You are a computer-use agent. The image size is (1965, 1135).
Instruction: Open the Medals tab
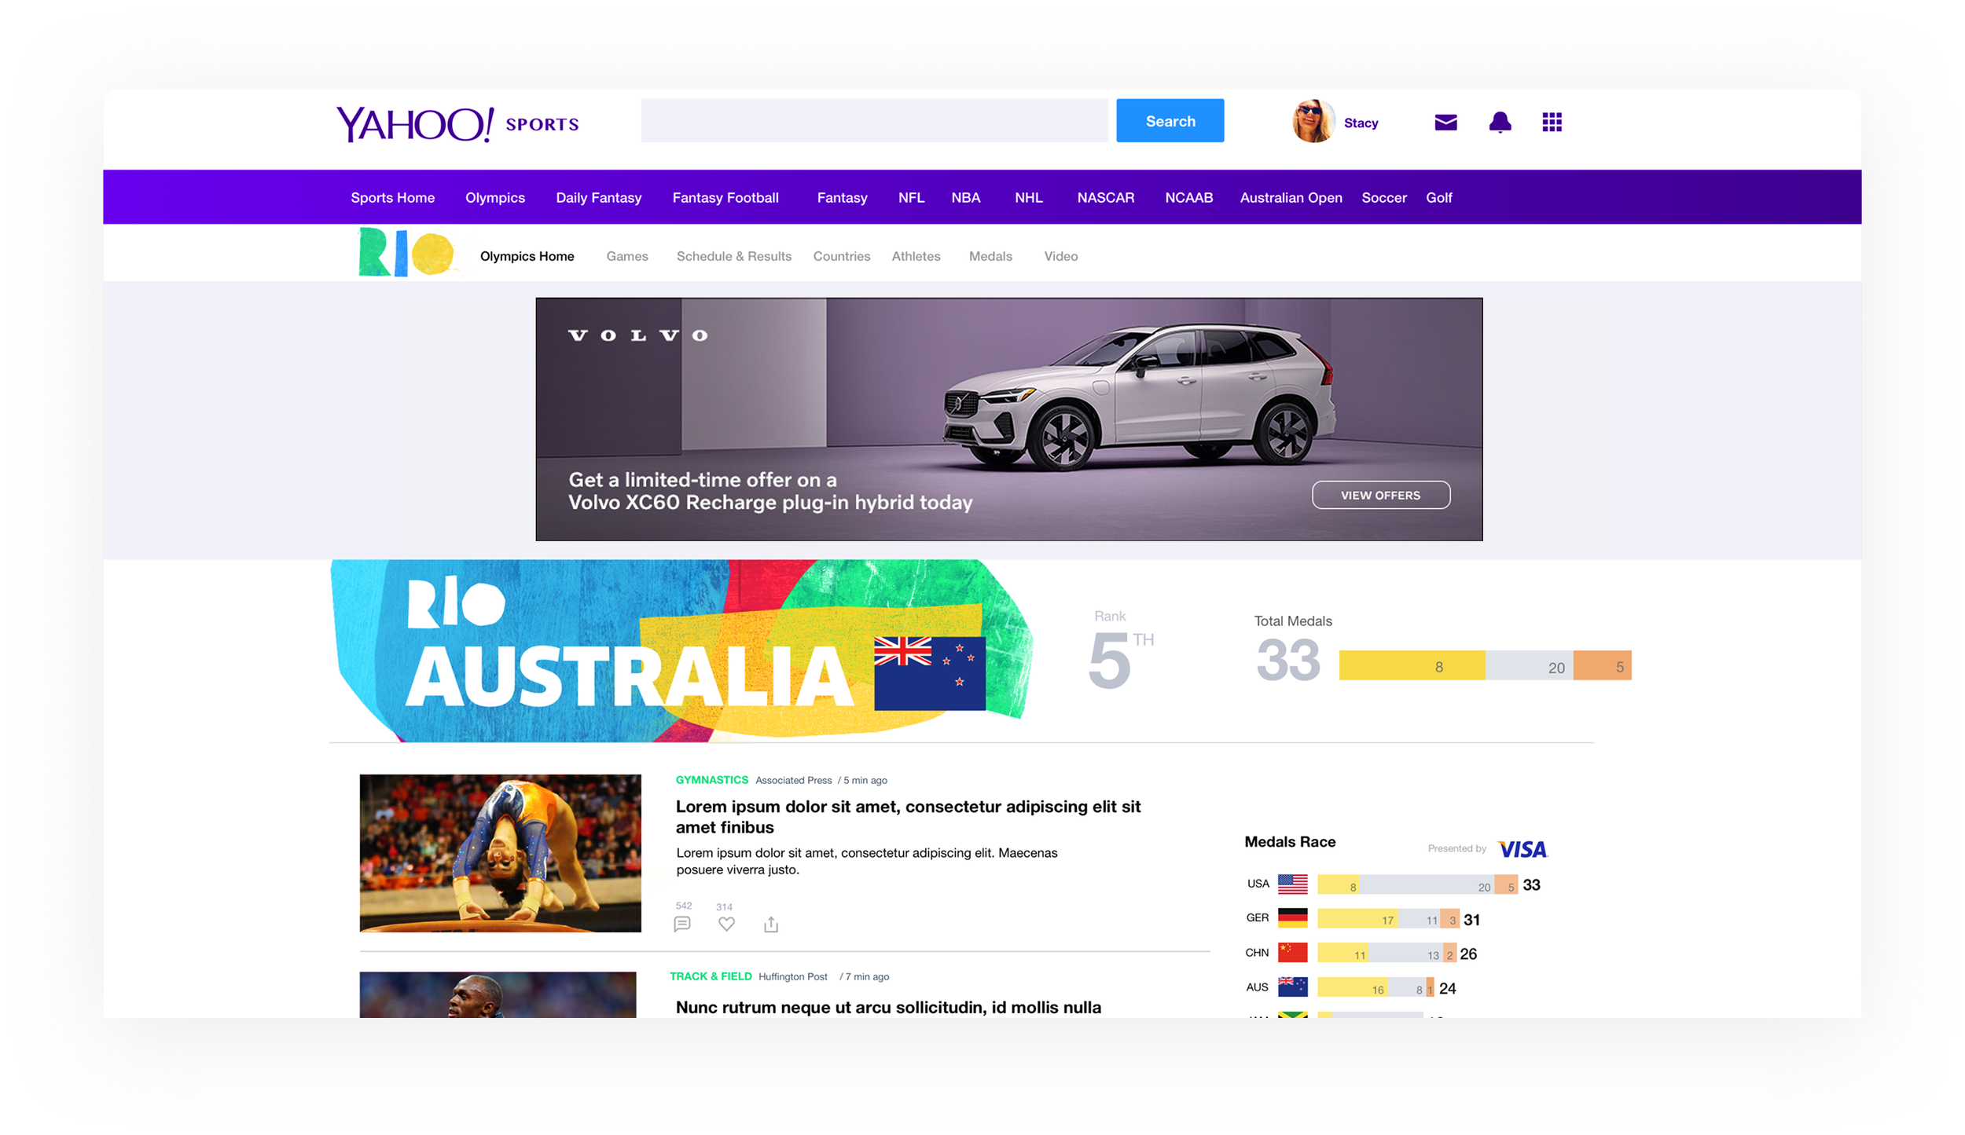(990, 256)
